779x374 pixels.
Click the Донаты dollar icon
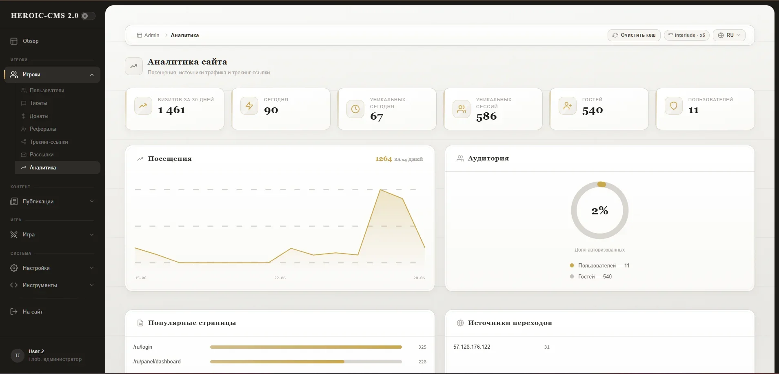[x=24, y=116]
